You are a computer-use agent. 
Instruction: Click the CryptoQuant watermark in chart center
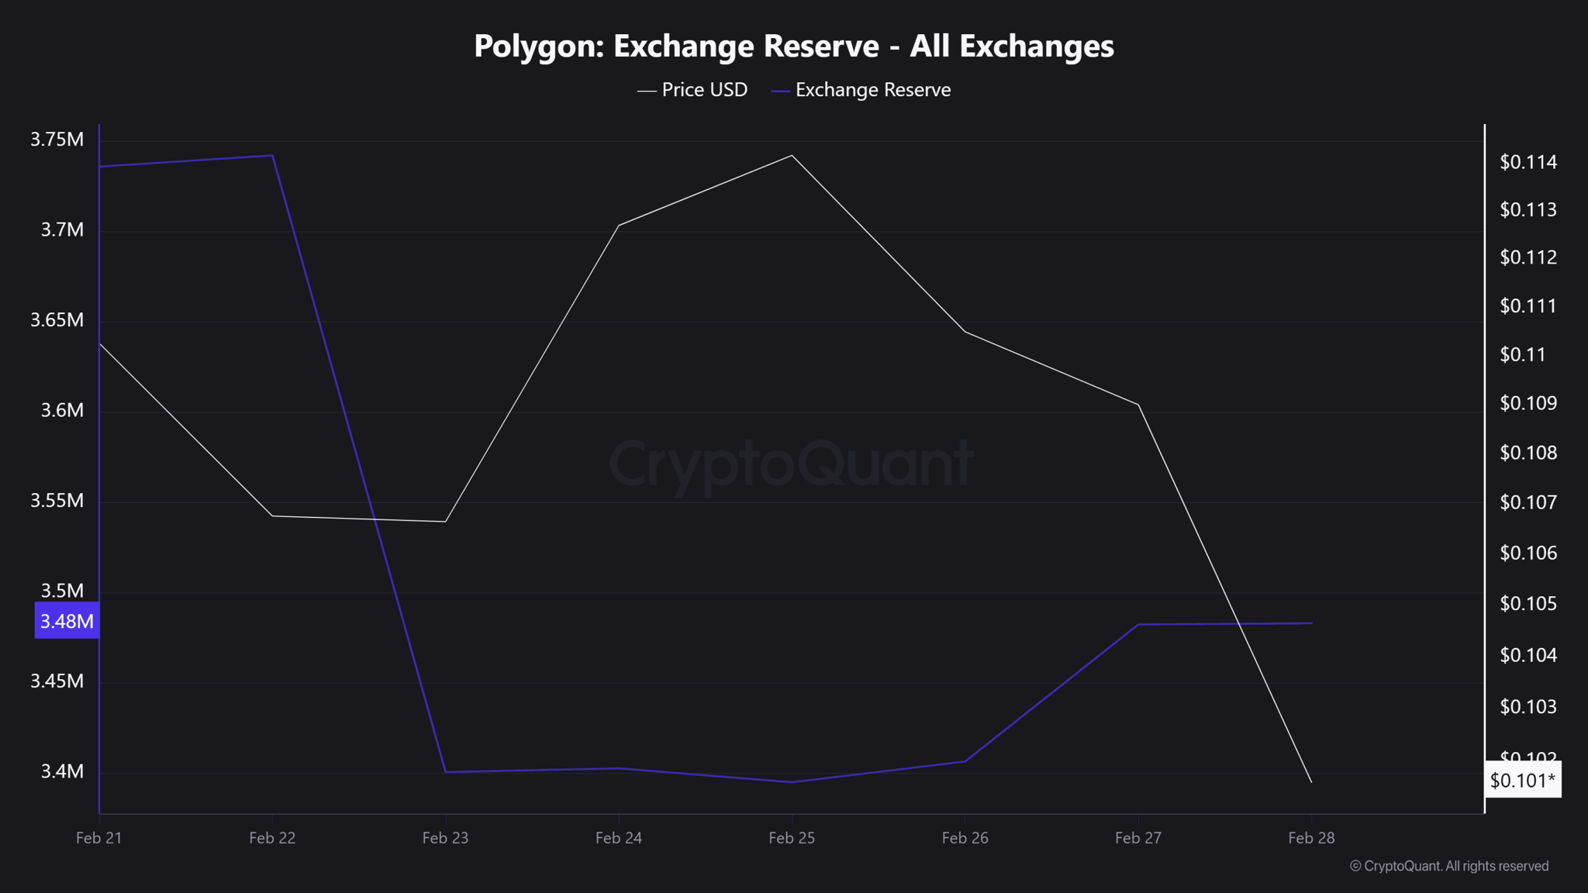(791, 464)
